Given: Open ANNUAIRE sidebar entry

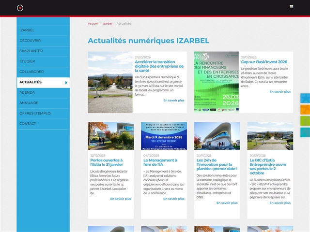Looking at the screenshot, I should pyautogui.click(x=43, y=103).
